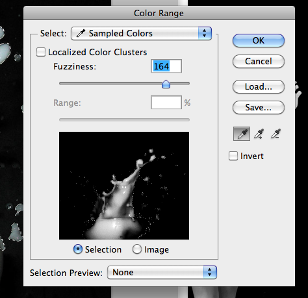Screen dimensions: 308x298
Task: Click the Save... button
Action: [259, 107]
